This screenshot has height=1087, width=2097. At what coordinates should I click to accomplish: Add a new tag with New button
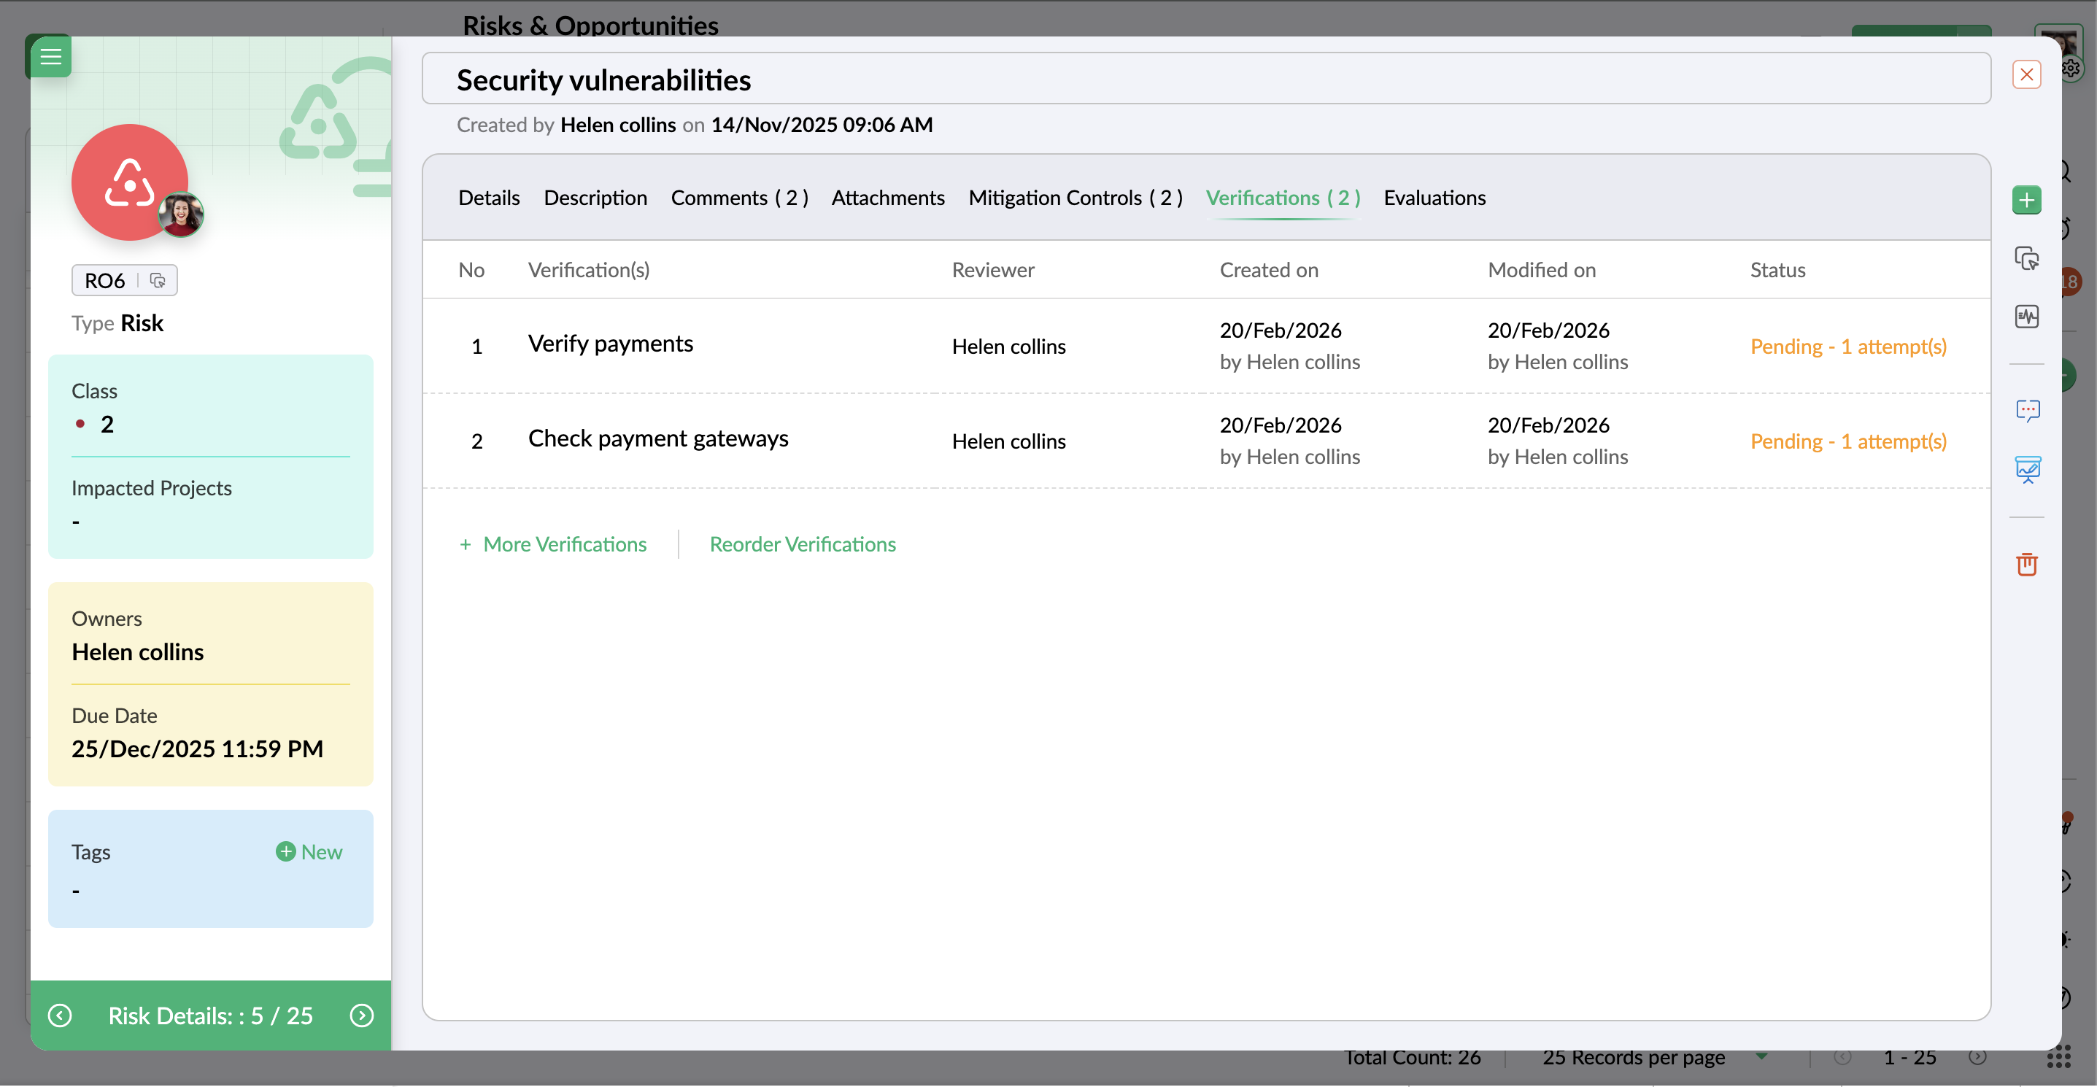(x=309, y=852)
